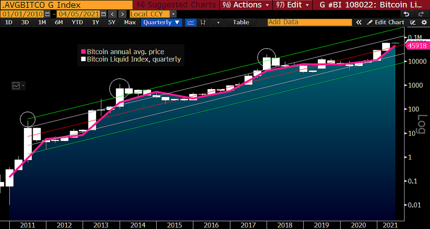This screenshot has height=229, width=430.
Task: Collapse panel with the double chevron icon
Action: coord(359,23)
